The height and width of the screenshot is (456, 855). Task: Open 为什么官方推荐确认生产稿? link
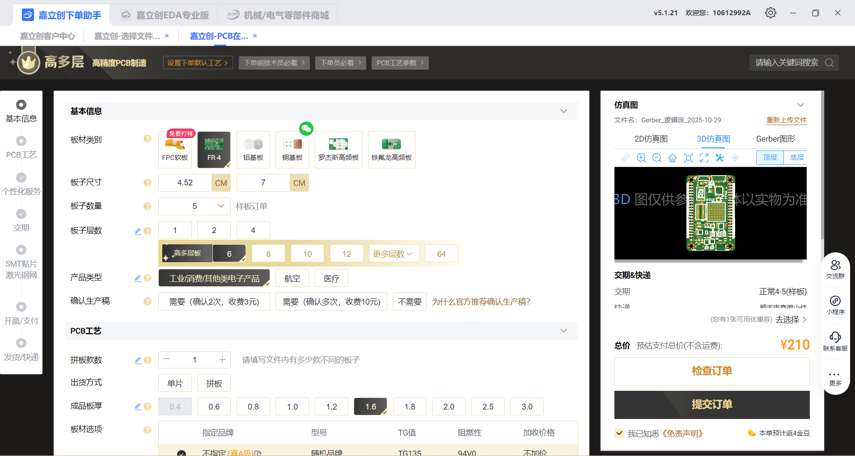click(x=481, y=301)
